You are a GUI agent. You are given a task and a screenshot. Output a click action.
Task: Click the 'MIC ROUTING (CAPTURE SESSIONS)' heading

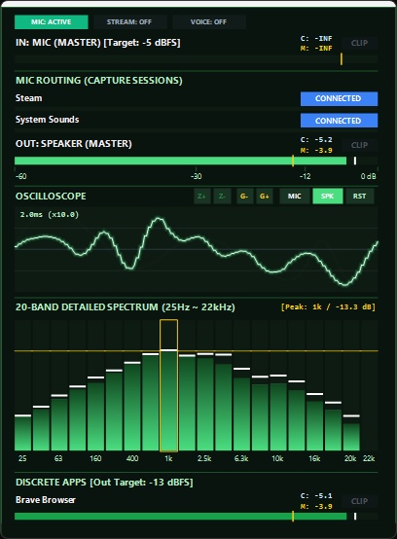click(x=99, y=81)
